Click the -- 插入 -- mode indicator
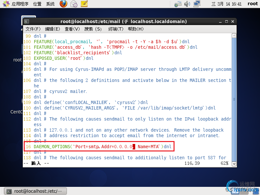Screen dimensions: 260x195 click(36, 163)
